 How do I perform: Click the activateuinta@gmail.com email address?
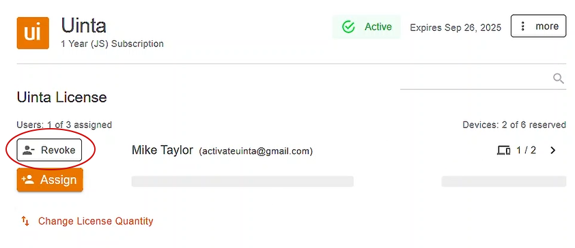(255, 151)
